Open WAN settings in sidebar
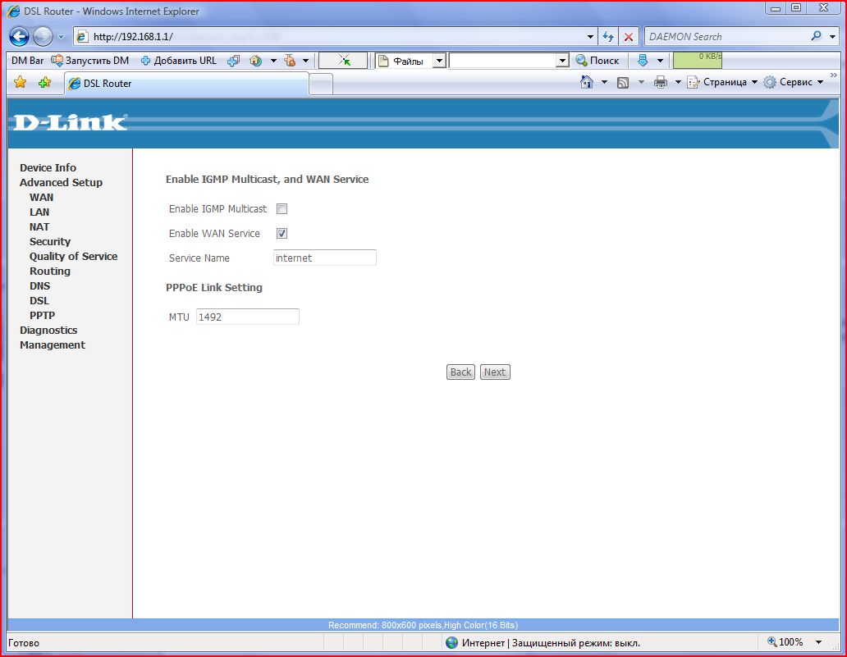Screen dimensions: 847x657 coord(42,197)
